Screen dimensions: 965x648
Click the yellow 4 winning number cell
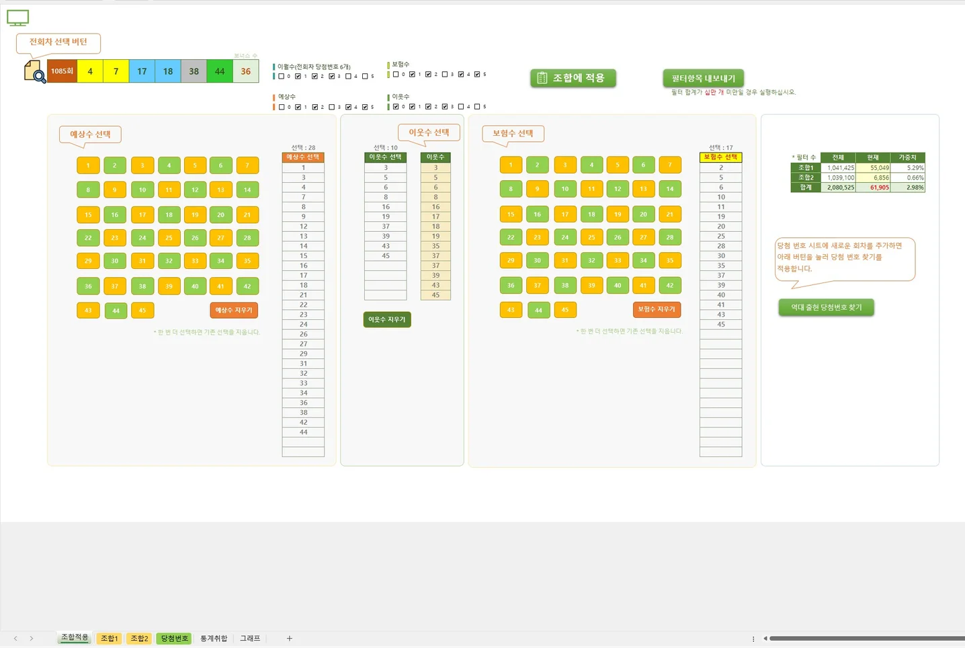pyautogui.click(x=90, y=71)
